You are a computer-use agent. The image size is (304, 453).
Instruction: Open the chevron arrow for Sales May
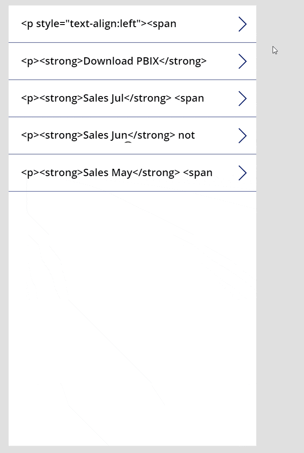click(x=243, y=173)
